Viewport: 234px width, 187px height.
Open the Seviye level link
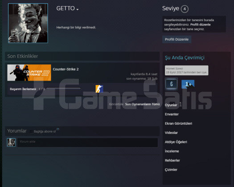coord(171,8)
